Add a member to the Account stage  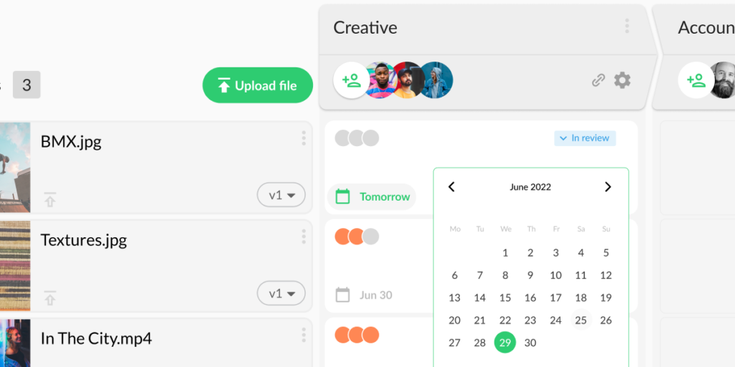click(x=696, y=80)
